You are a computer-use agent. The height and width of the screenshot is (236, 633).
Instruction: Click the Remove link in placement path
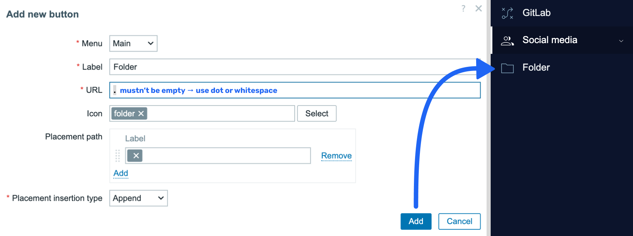pyautogui.click(x=336, y=156)
